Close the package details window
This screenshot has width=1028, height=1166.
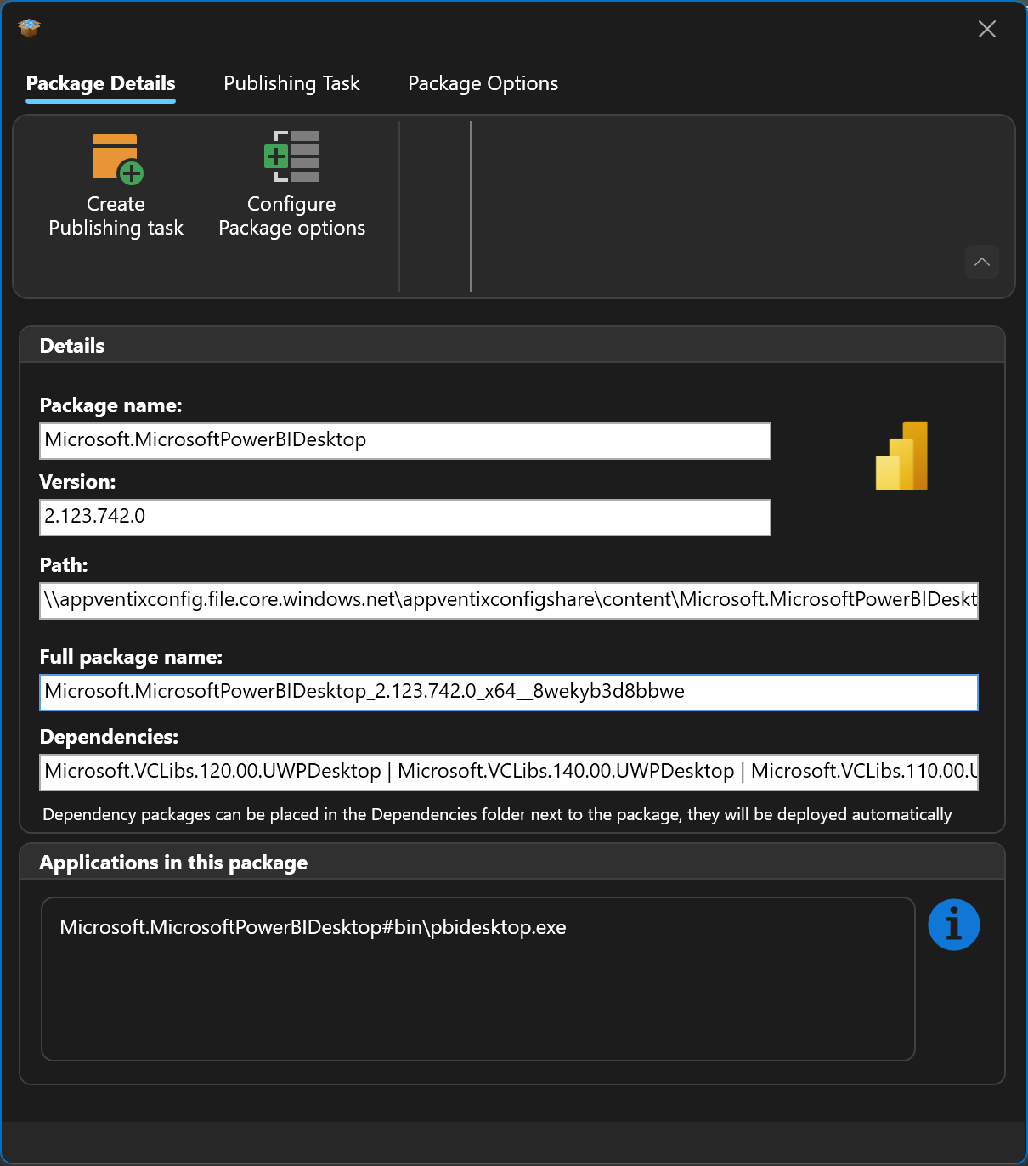pyautogui.click(x=987, y=29)
